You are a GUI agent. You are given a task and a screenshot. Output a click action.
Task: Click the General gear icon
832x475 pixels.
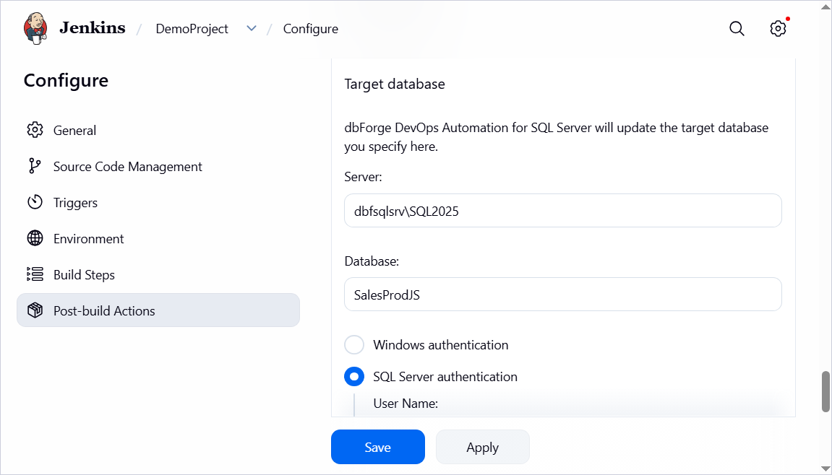coord(35,130)
